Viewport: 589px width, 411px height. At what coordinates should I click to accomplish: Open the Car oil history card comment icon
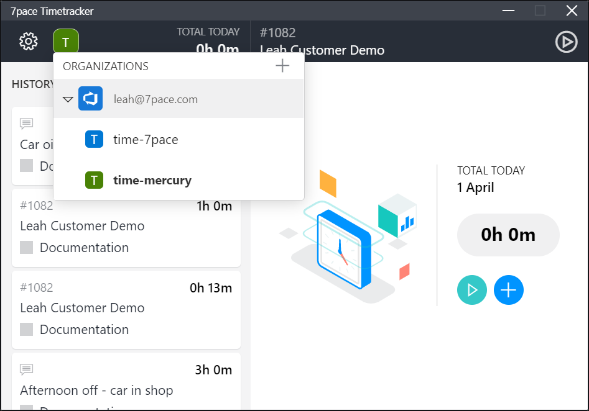(x=26, y=124)
